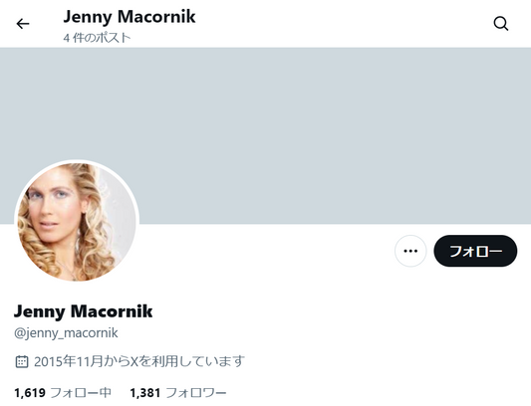Open the three-dot more options button
Viewport: 531px width, 406px height.
tap(410, 251)
